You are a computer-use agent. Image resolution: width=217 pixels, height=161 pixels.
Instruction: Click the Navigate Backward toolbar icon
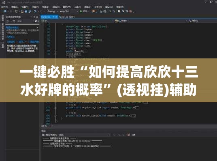[5, 11]
